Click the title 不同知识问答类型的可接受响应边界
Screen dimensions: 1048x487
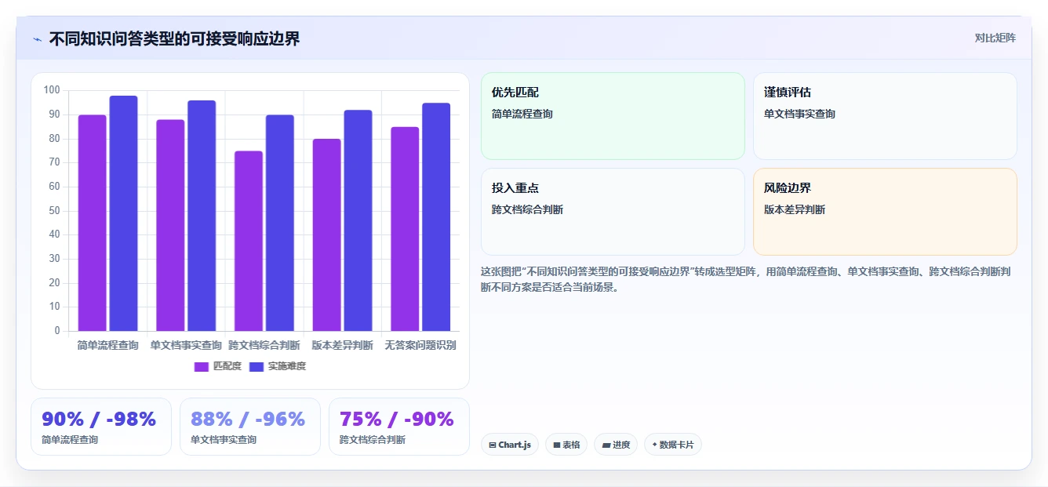click(174, 39)
